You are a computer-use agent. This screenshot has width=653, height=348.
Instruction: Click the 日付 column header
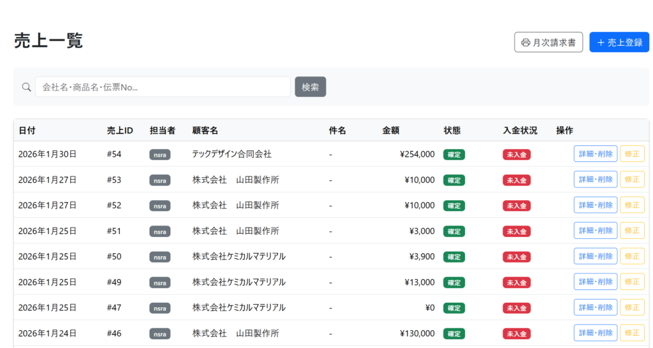[27, 131]
